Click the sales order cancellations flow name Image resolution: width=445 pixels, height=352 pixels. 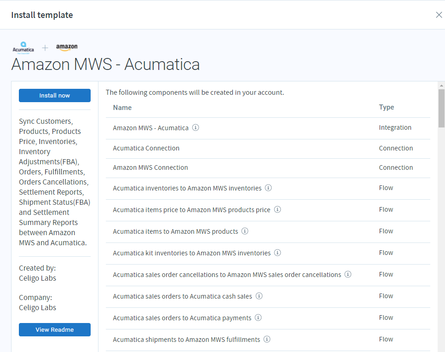(227, 275)
